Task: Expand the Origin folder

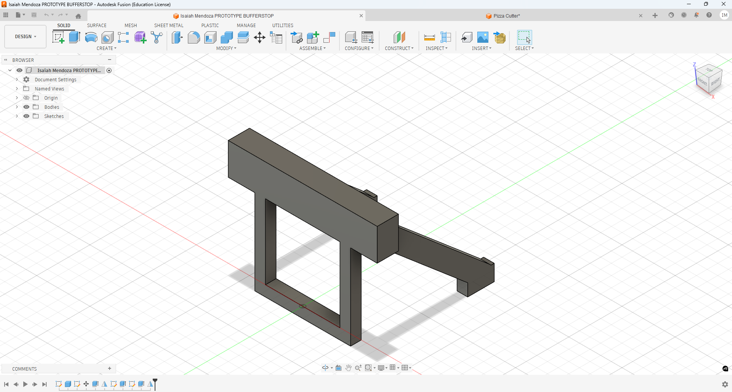Action: click(17, 98)
